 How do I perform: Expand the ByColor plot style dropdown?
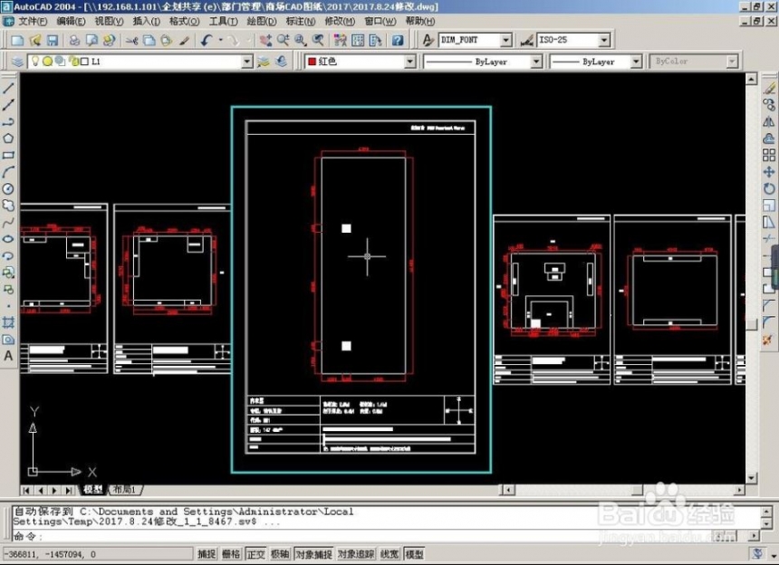[732, 62]
